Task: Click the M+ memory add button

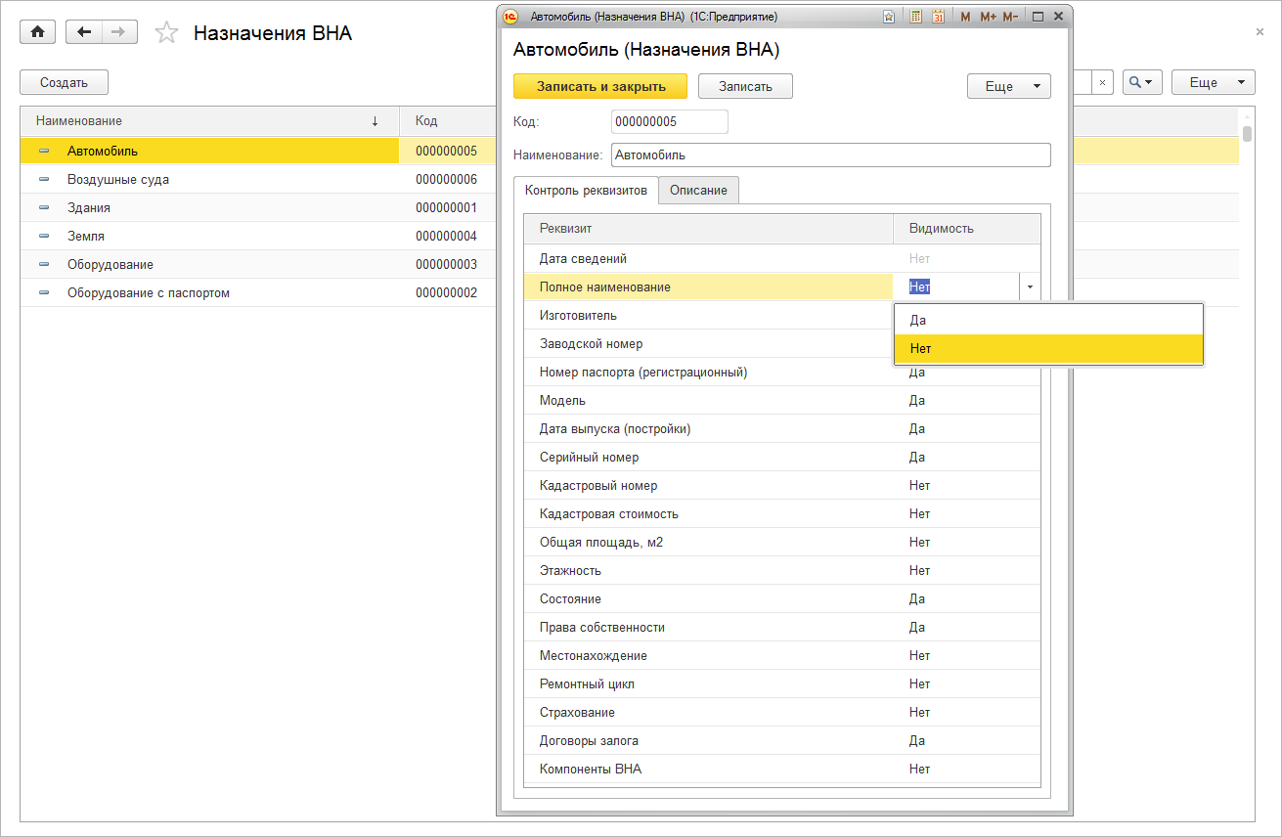Action: [988, 17]
